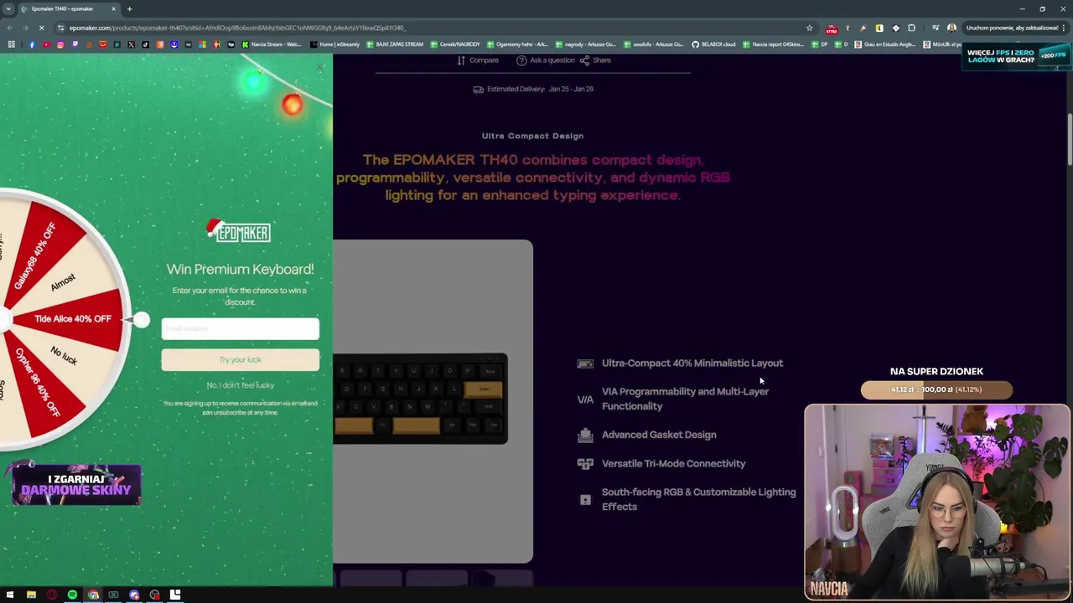Close the spin wheel popup
The width and height of the screenshot is (1073, 603).
coord(319,68)
